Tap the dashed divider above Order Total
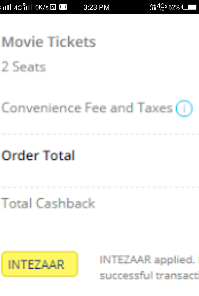Viewport: 199px width, 296px height. coord(99,134)
